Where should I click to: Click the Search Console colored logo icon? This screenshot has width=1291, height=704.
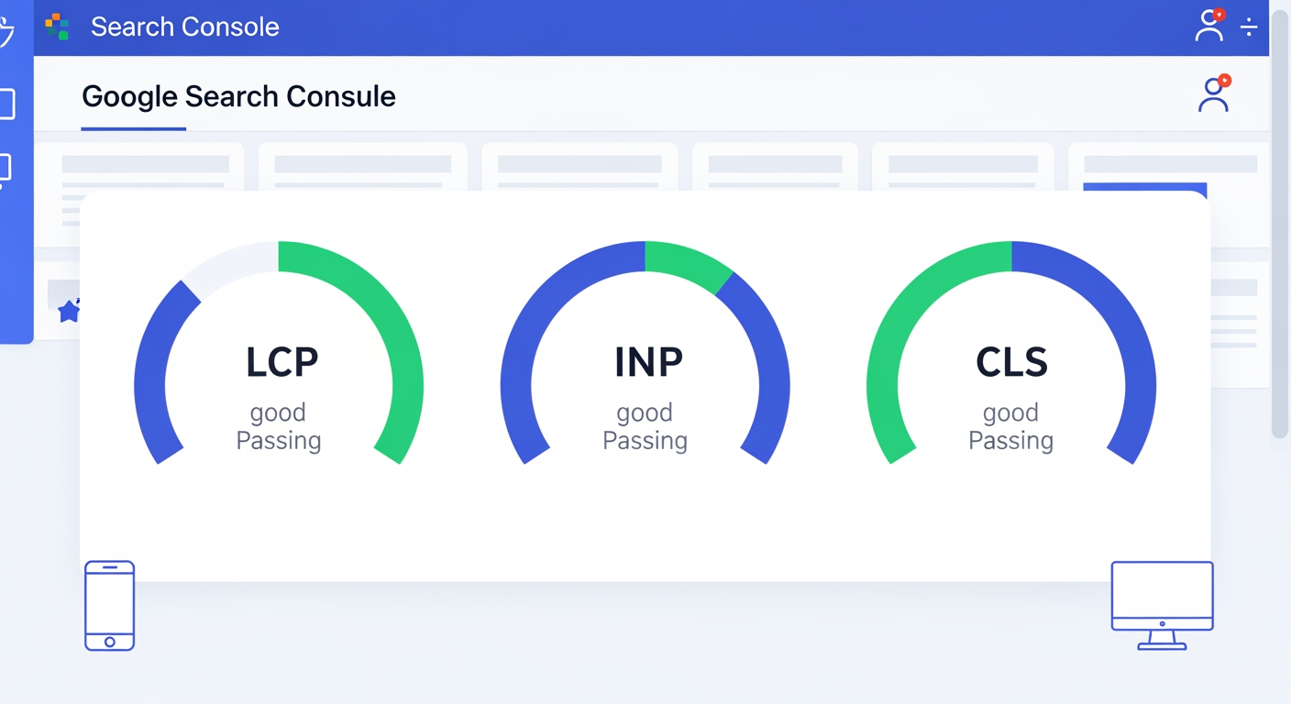click(x=57, y=27)
